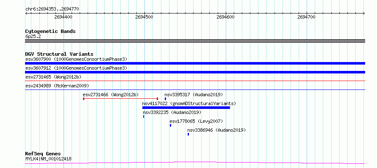The height and width of the screenshot is (168, 377).
Task: Select the esv3607912 structural variant bar
Action: pos(195,72)
